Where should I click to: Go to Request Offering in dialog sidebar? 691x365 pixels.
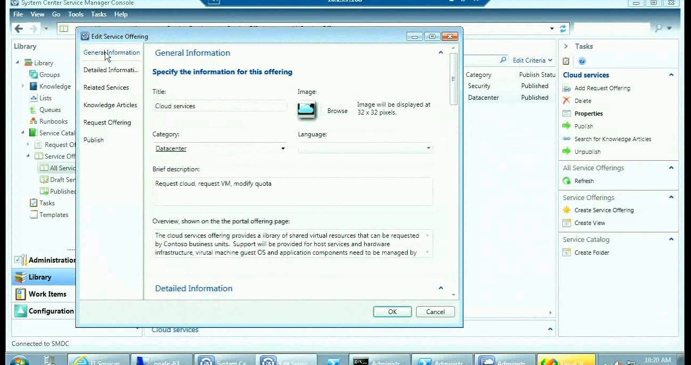click(x=107, y=123)
